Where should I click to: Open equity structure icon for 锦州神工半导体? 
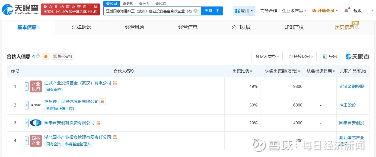pyautogui.click(x=103, y=102)
